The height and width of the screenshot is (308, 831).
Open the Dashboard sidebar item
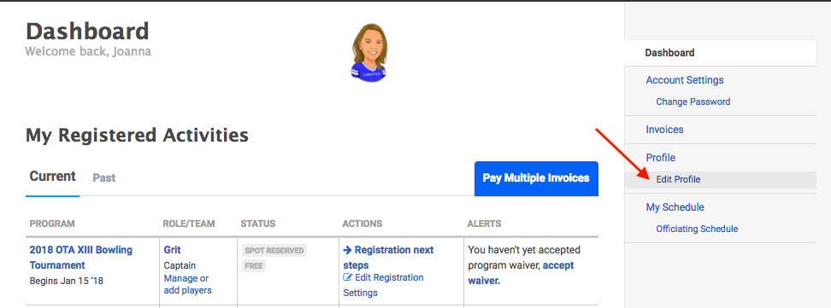(669, 53)
